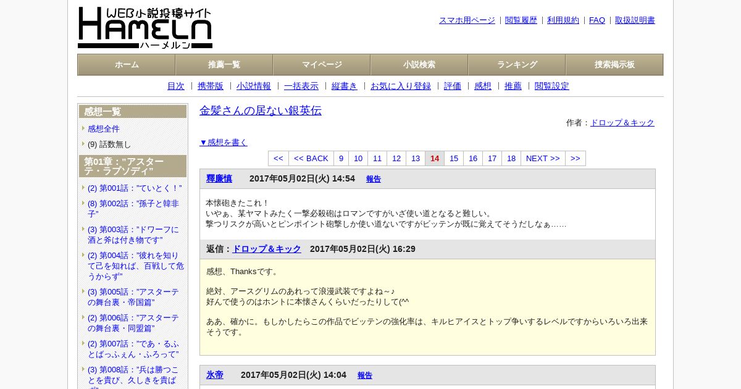Go to page 9
Image resolution: width=741 pixels, height=389 pixels.
(x=341, y=159)
